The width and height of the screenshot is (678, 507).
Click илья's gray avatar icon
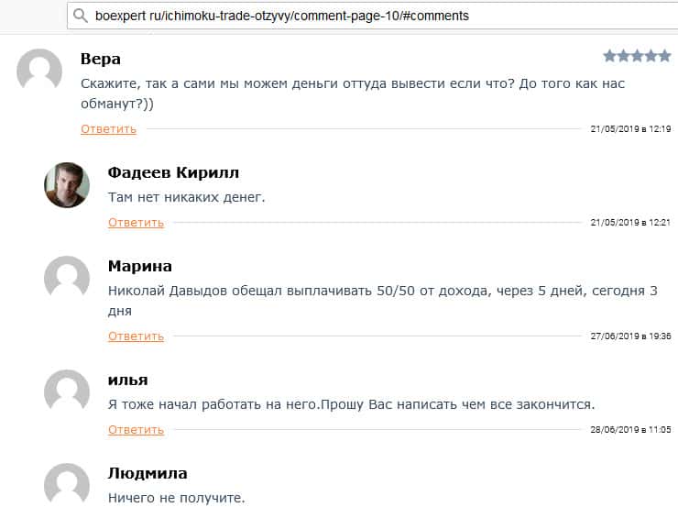coord(67,391)
